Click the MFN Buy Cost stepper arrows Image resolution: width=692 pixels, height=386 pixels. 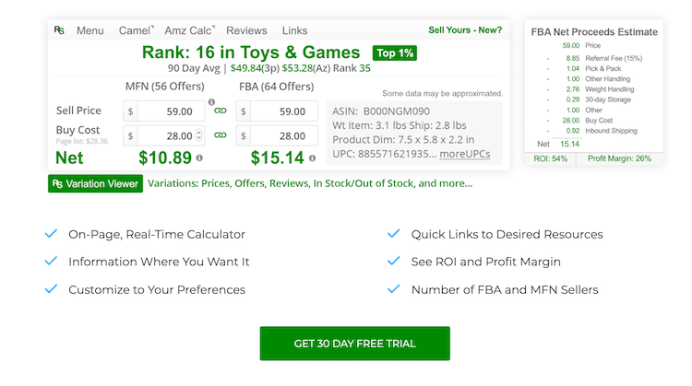199,136
